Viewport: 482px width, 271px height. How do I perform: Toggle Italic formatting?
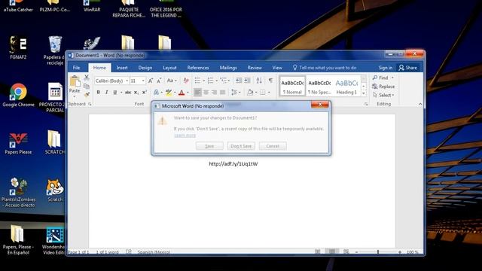pos(107,92)
